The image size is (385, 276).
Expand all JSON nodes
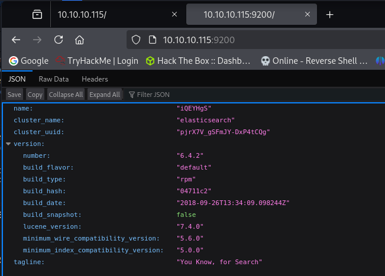pyautogui.click(x=105, y=95)
